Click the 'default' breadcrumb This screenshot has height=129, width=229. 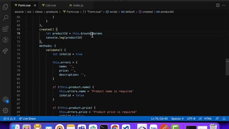click(128, 12)
